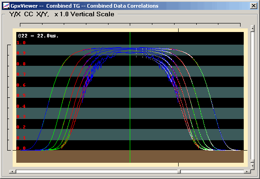The height and width of the screenshot is (179, 260).
Task: Select the green vertical cursor line
Action: coord(130,97)
